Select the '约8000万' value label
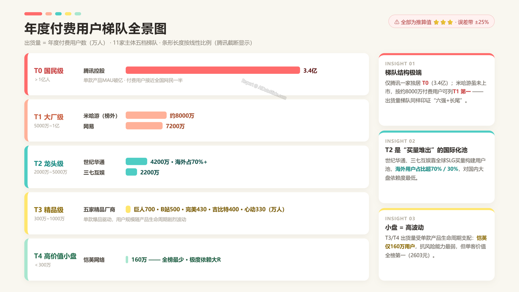 182,116
